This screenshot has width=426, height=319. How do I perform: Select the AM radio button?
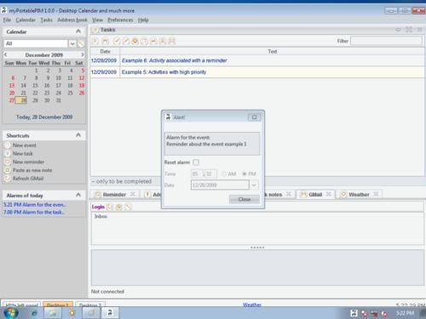224,174
